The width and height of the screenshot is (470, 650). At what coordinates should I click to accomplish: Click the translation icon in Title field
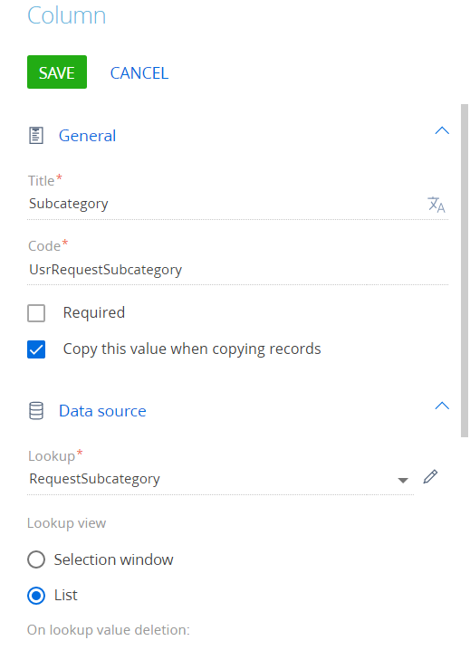(436, 205)
